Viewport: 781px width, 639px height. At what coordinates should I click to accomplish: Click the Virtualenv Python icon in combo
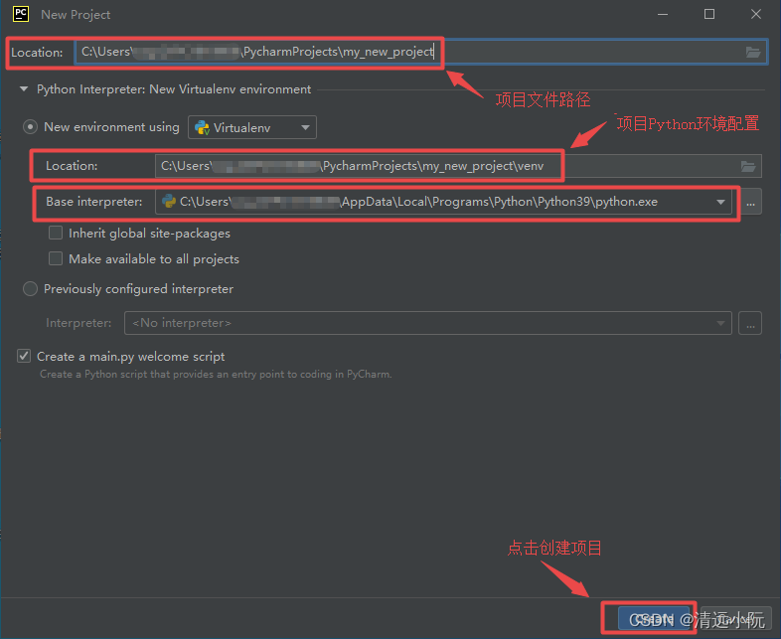tap(202, 128)
